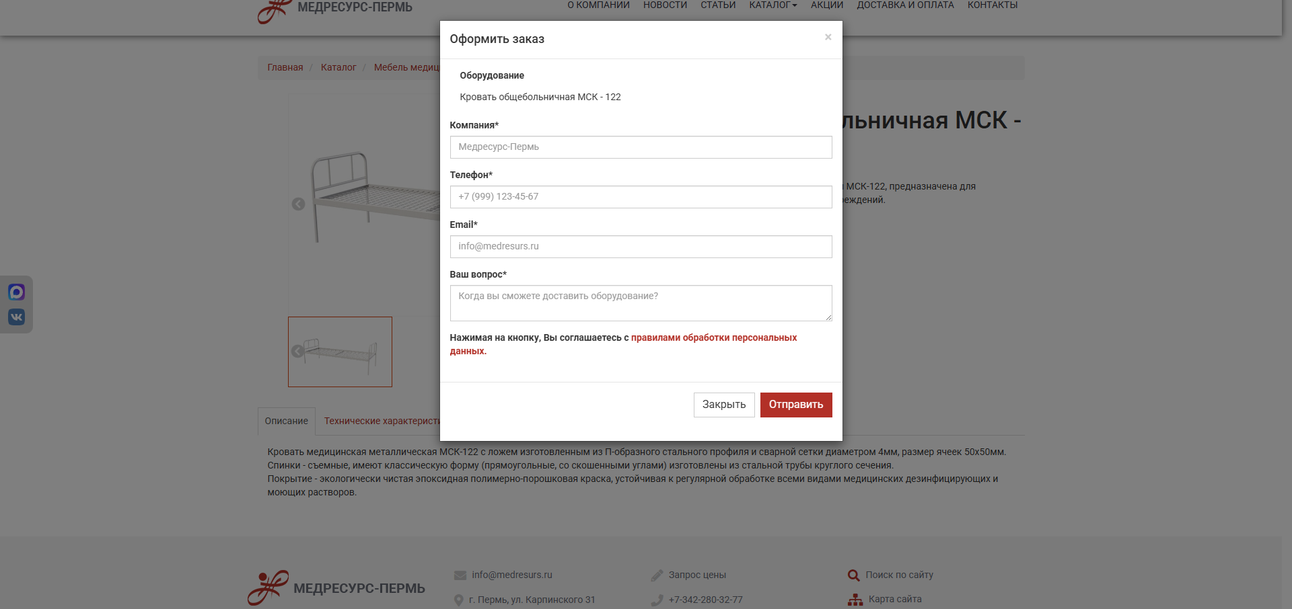Open the НОВОСТИ menu item
Screen dimensions: 1292x609
click(665, 5)
